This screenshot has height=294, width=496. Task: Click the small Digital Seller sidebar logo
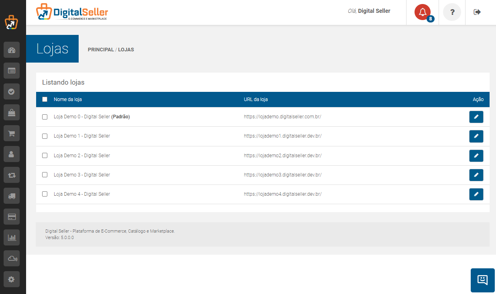(11, 22)
